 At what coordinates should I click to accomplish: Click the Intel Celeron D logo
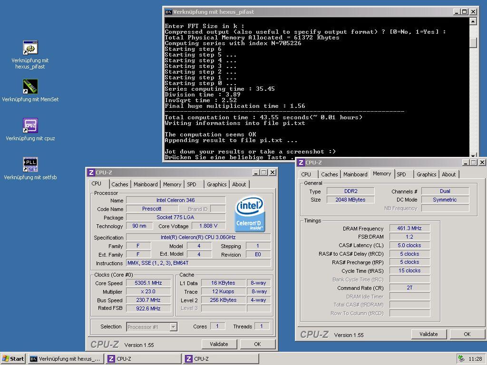pyautogui.click(x=250, y=213)
